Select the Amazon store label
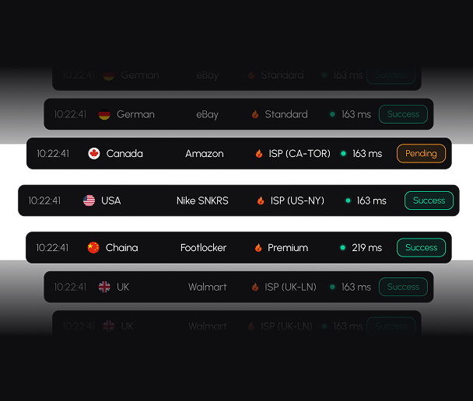The width and height of the screenshot is (473, 401). tap(205, 154)
